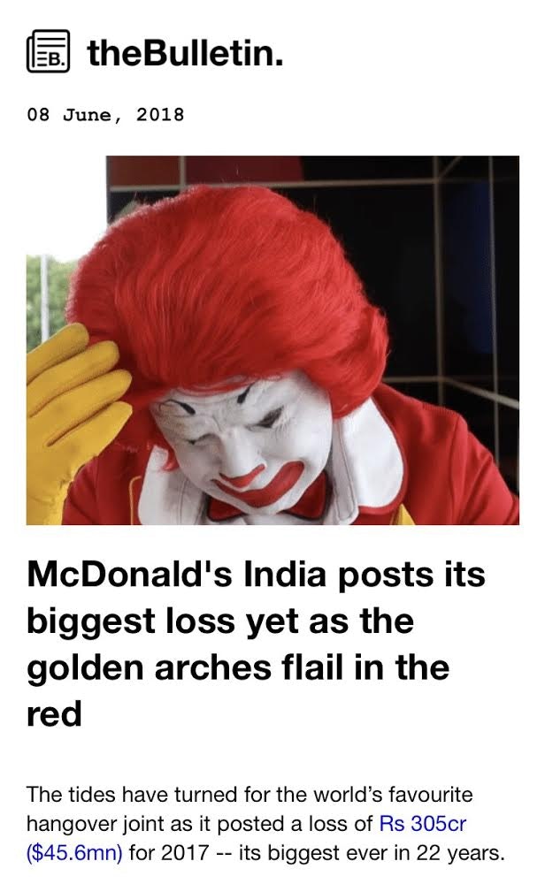
Task: Click the year "2018" in the date line
Action: coord(160,114)
